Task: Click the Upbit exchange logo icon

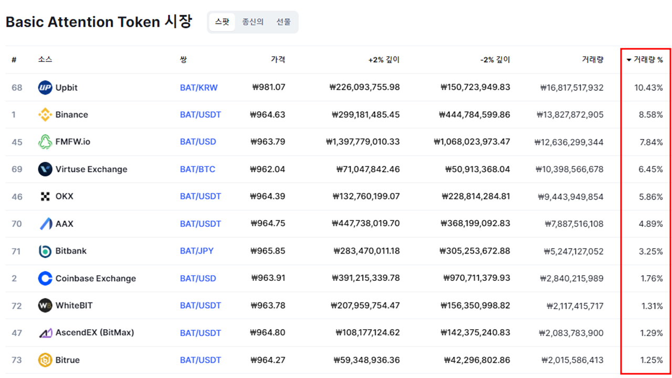Action: 45,88
